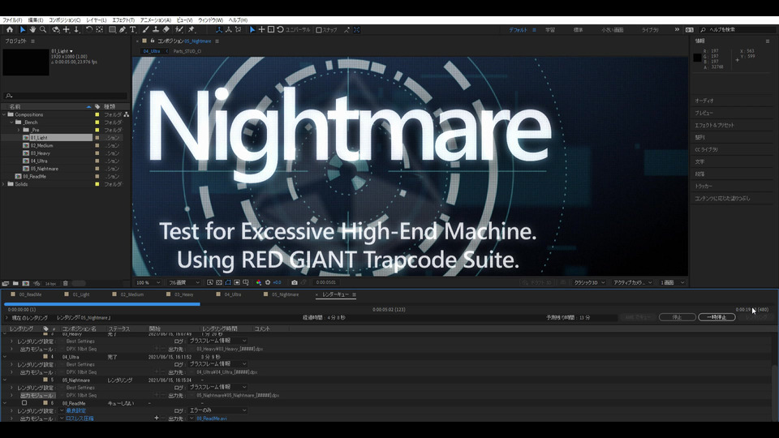Open the クラシック3D renderer dropdown

(589, 282)
